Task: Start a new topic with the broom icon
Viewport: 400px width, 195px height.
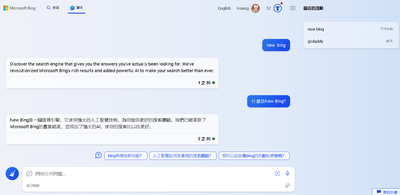Action: tap(12, 173)
